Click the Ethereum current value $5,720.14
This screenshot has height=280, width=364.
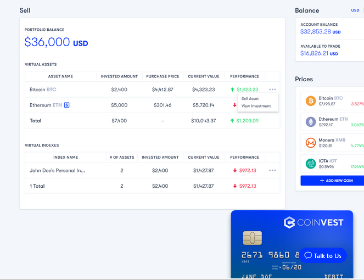click(203, 105)
